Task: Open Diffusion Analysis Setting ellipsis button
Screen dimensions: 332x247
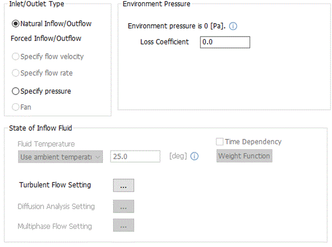Action: pyautogui.click(x=123, y=206)
